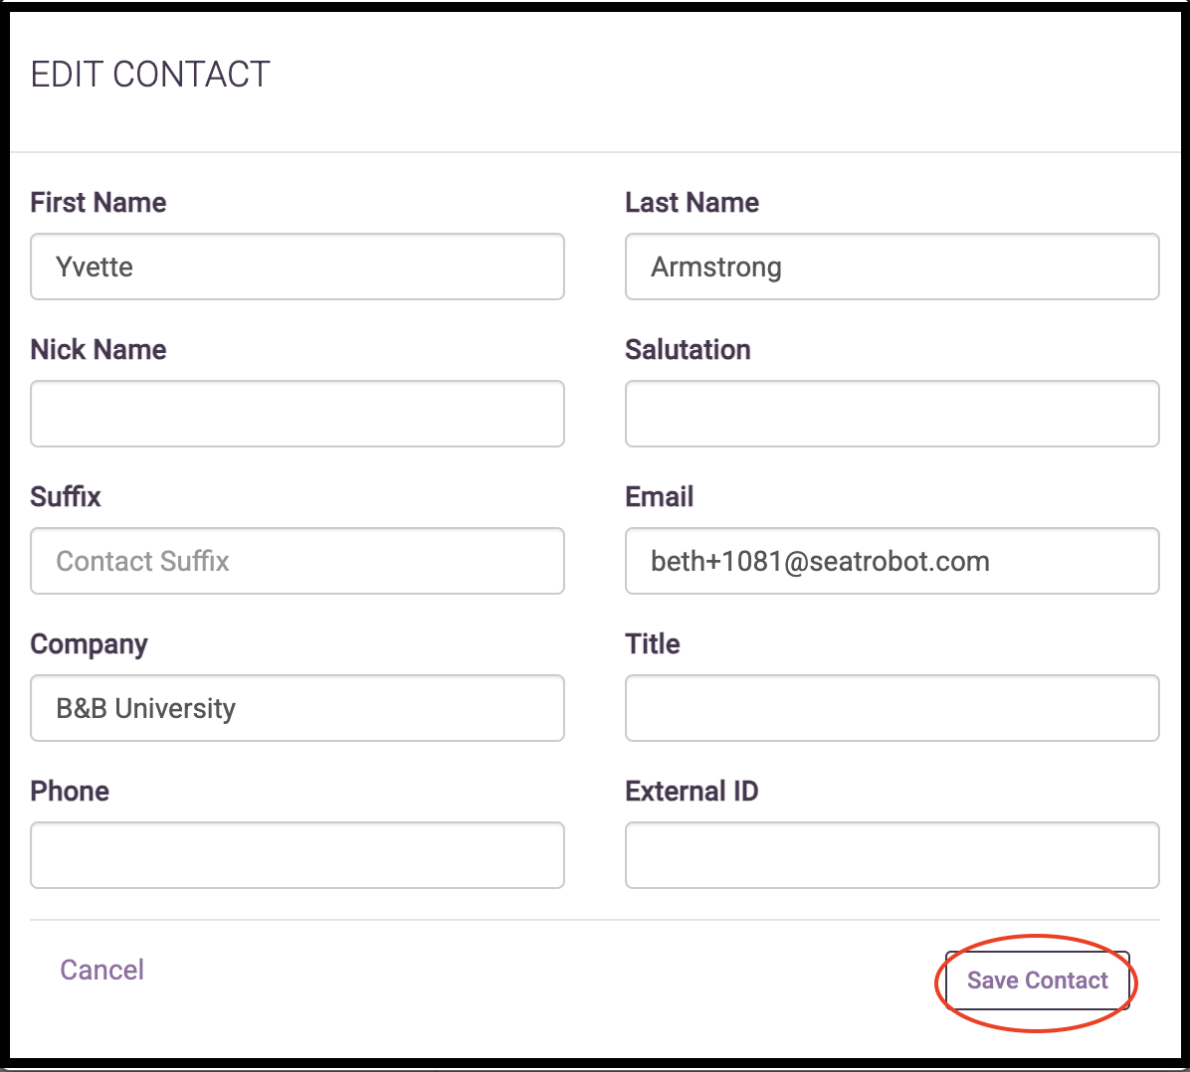Cancel editing the contact
The height and width of the screenshot is (1072, 1190).
pos(101,970)
